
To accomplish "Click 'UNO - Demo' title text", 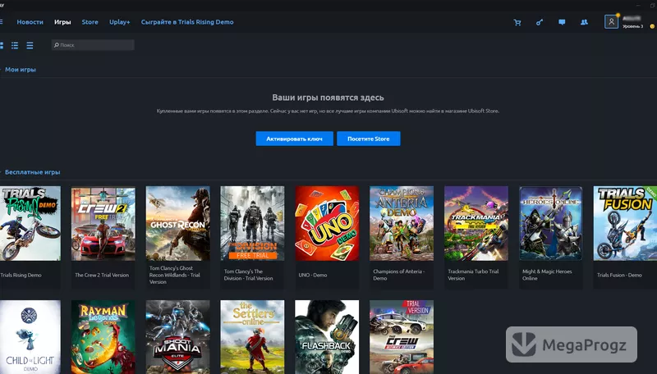I will tap(313, 275).
